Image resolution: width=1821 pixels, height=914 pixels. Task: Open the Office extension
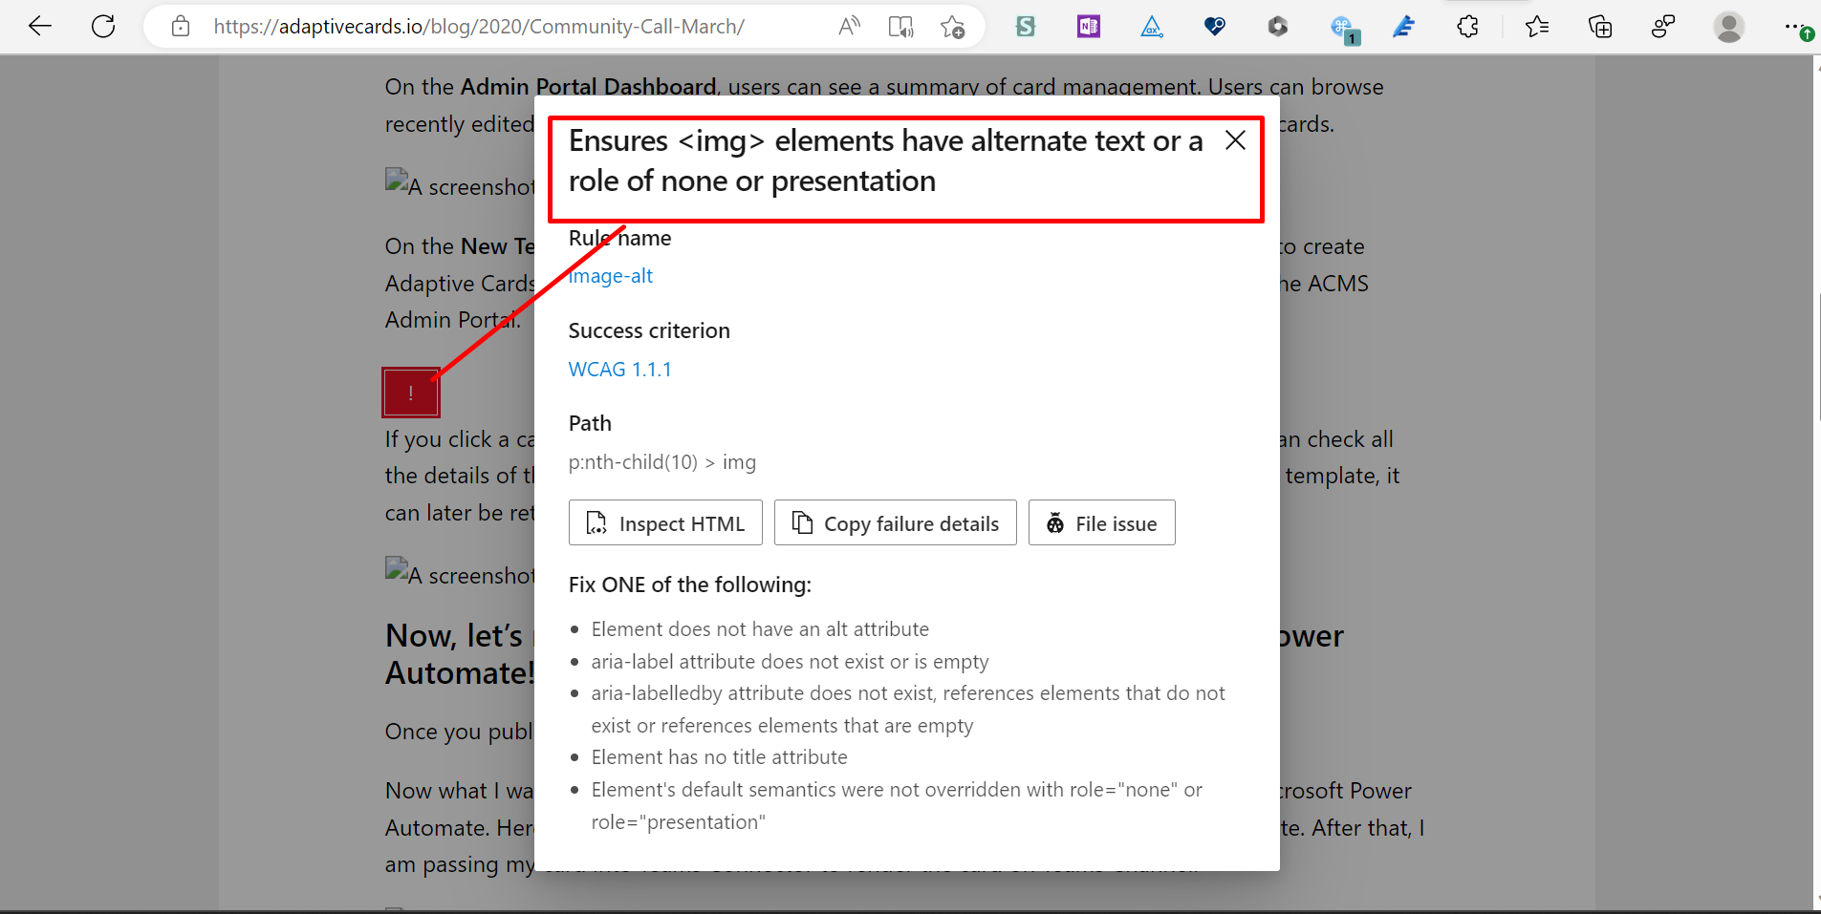coord(1279,27)
